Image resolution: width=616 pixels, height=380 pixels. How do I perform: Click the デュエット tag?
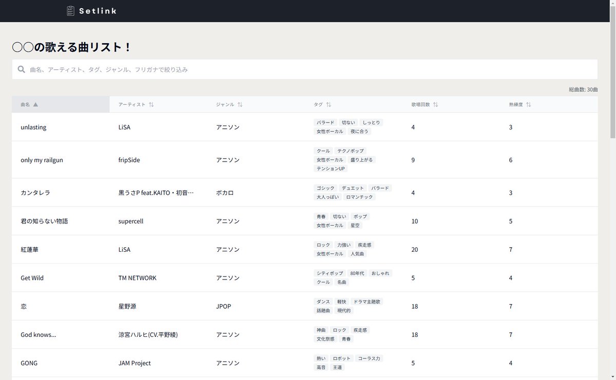(353, 188)
